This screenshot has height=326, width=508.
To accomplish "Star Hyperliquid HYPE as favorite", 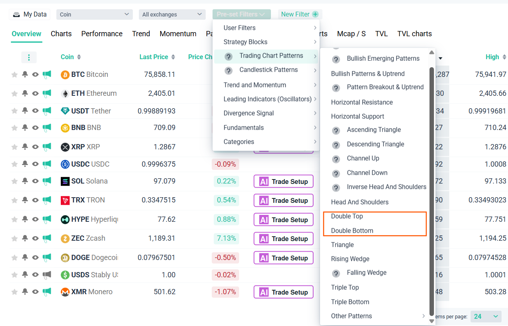I will (14, 219).
